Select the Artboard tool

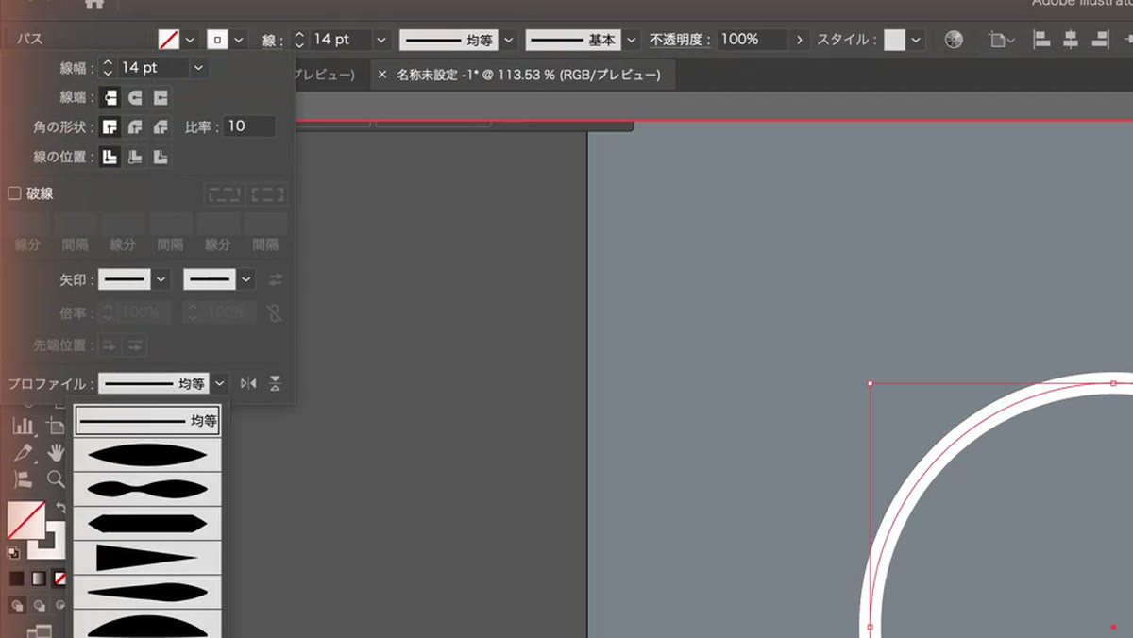click(56, 426)
